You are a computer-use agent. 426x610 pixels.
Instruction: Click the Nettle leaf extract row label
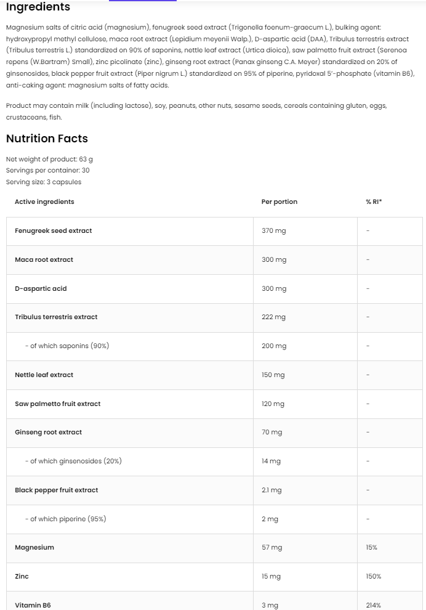tap(44, 375)
